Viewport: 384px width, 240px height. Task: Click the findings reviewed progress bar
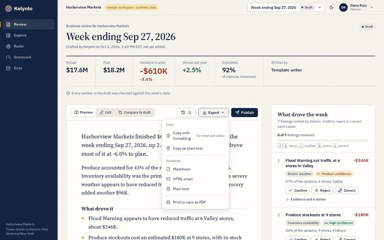(323, 140)
